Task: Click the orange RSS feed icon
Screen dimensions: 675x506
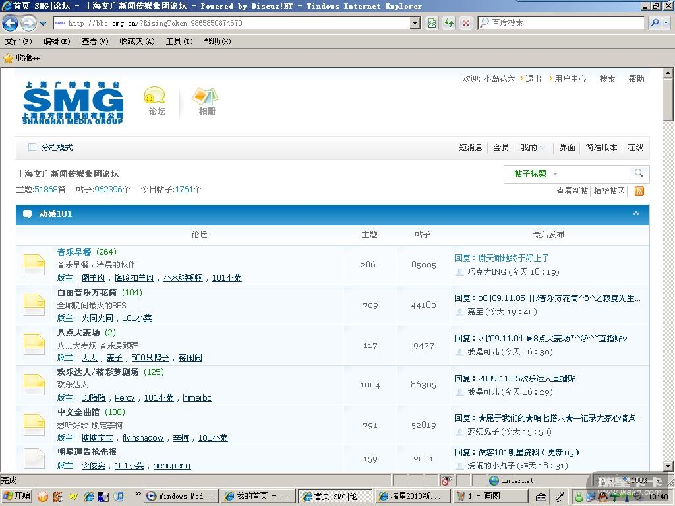Action: 639,191
